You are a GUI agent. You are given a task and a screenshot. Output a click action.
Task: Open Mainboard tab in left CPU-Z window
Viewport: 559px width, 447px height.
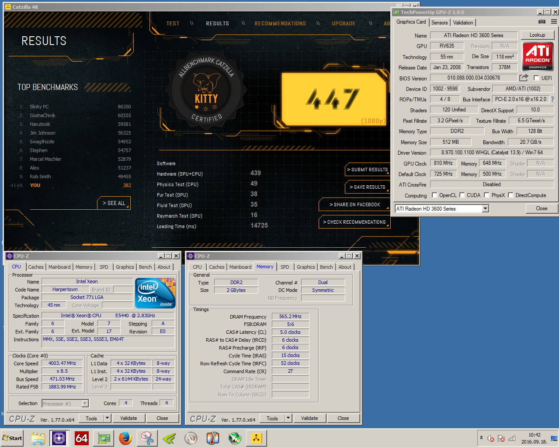[59, 267]
